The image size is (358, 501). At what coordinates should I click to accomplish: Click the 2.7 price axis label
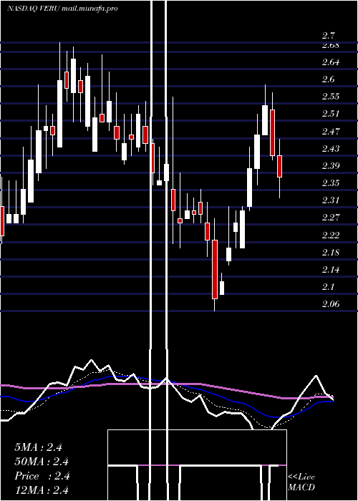(328, 36)
